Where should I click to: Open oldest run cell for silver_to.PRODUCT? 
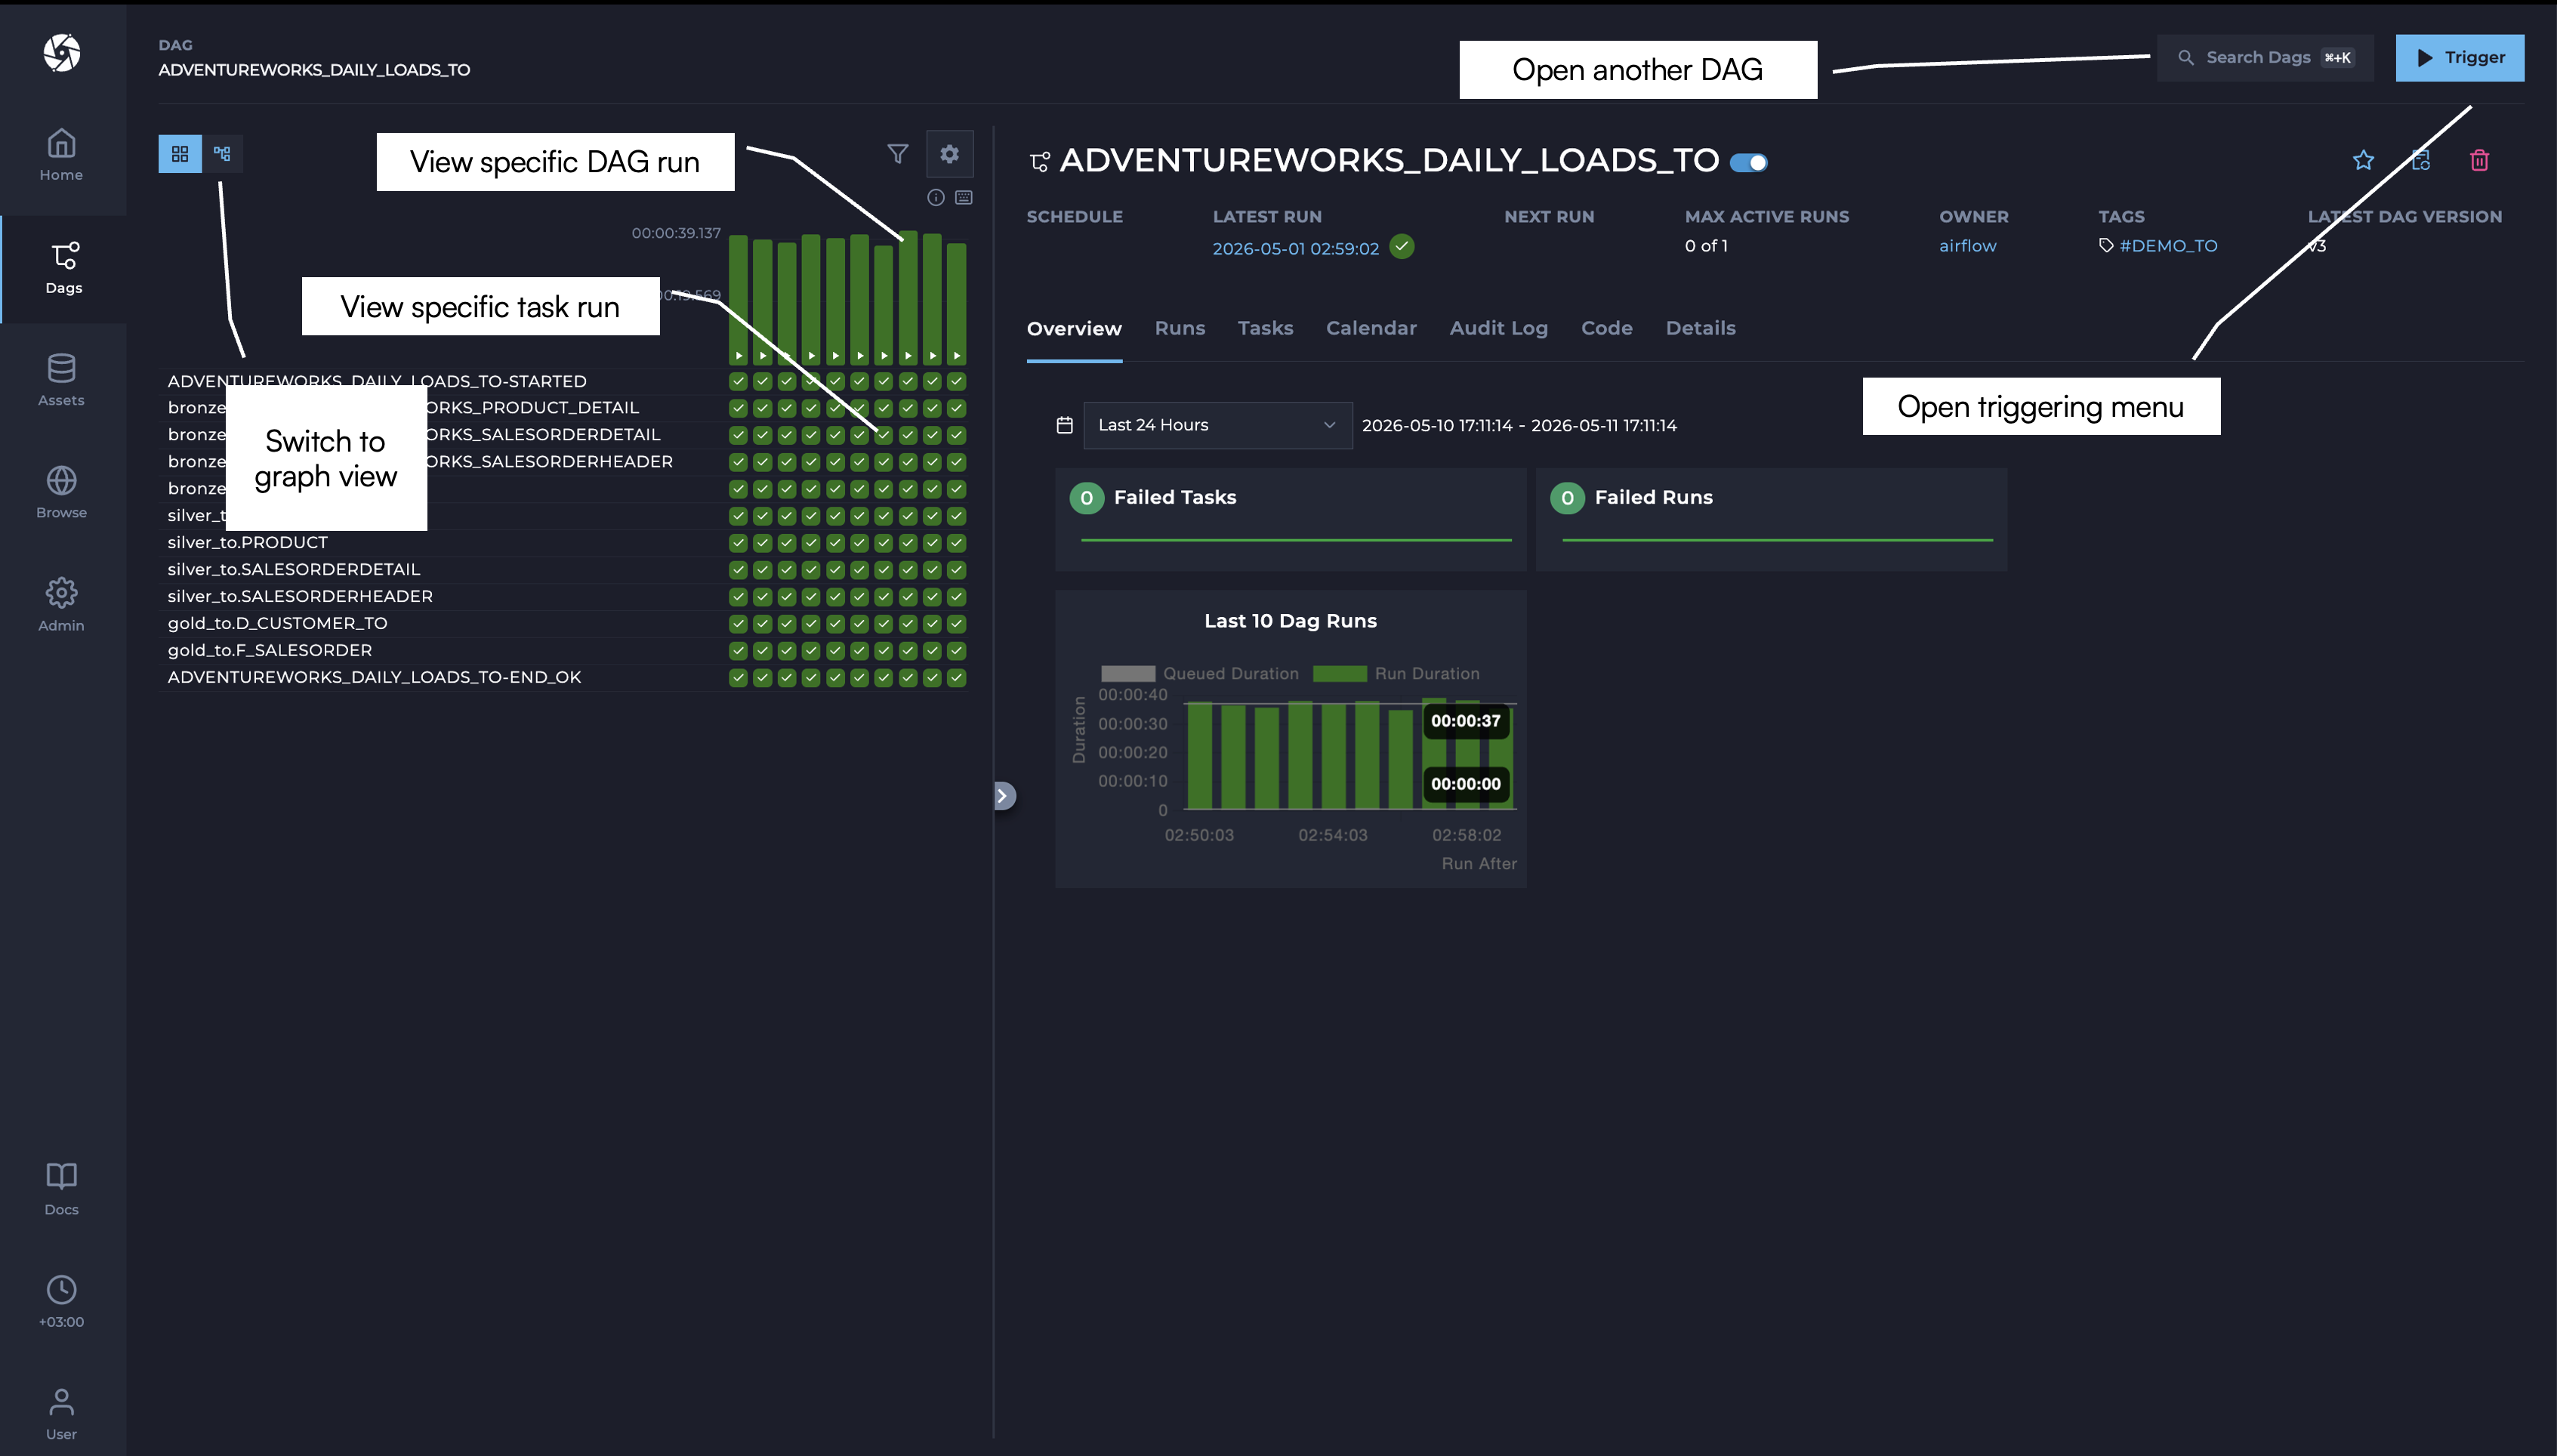click(738, 543)
